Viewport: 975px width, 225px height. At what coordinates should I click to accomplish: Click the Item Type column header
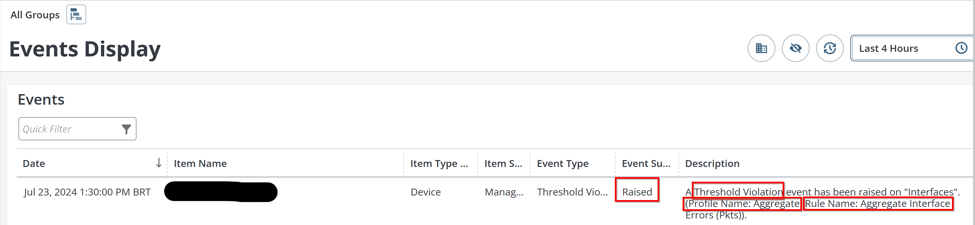(439, 163)
